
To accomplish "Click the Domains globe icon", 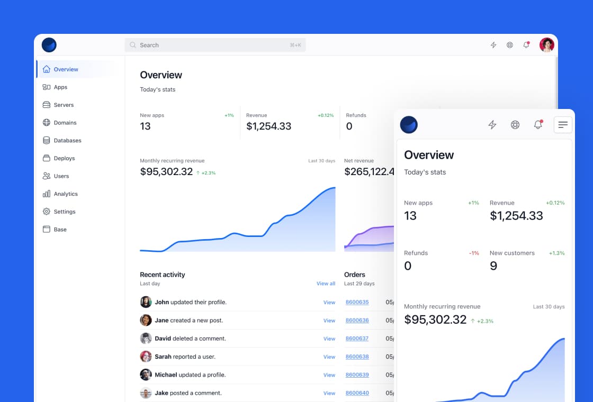I will coord(47,122).
